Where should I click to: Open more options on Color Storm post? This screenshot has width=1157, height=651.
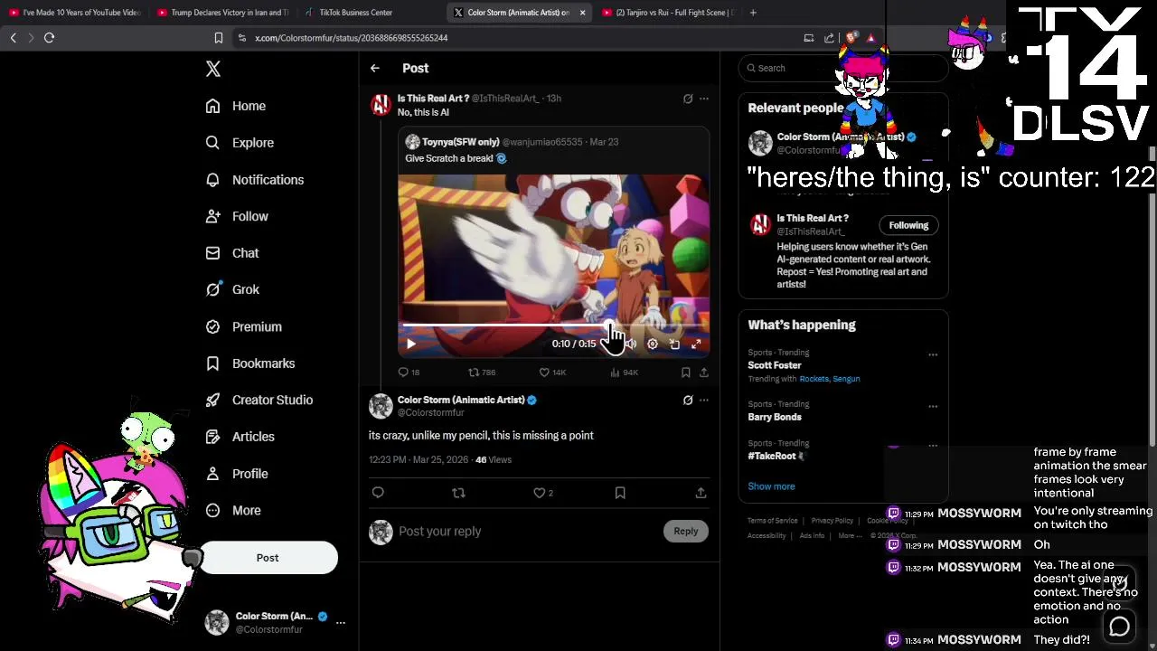704,400
